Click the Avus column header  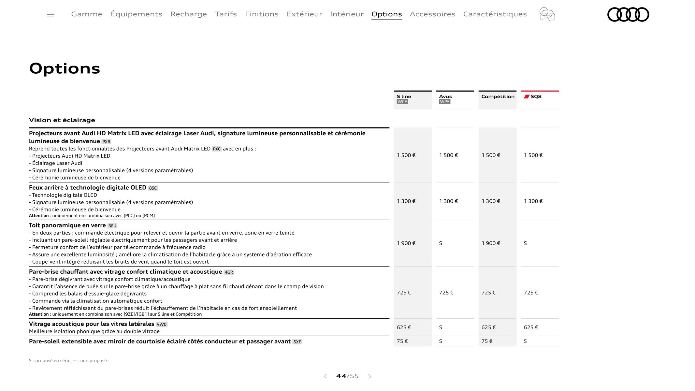[x=455, y=100]
